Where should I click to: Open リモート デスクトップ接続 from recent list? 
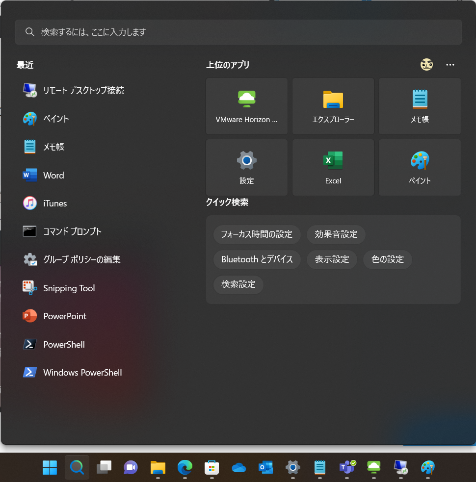[x=74, y=90]
